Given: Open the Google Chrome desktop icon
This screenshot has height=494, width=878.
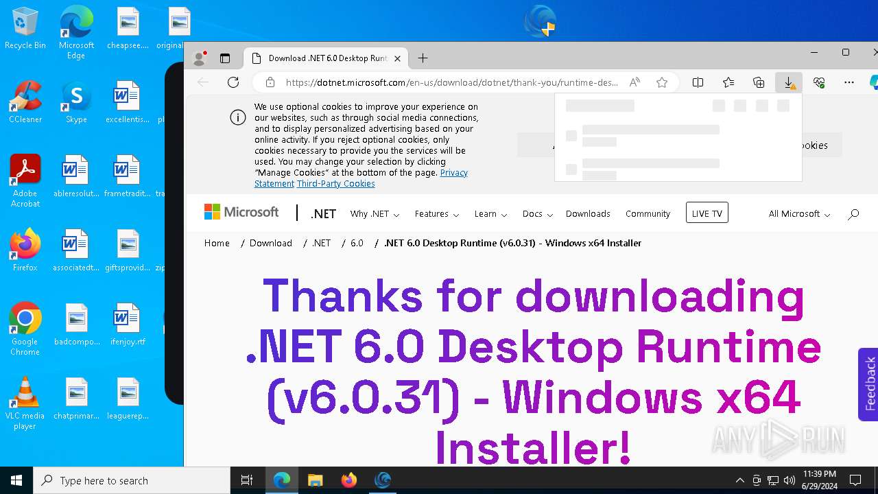Looking at the screenshot, I should tap(25, 329).
